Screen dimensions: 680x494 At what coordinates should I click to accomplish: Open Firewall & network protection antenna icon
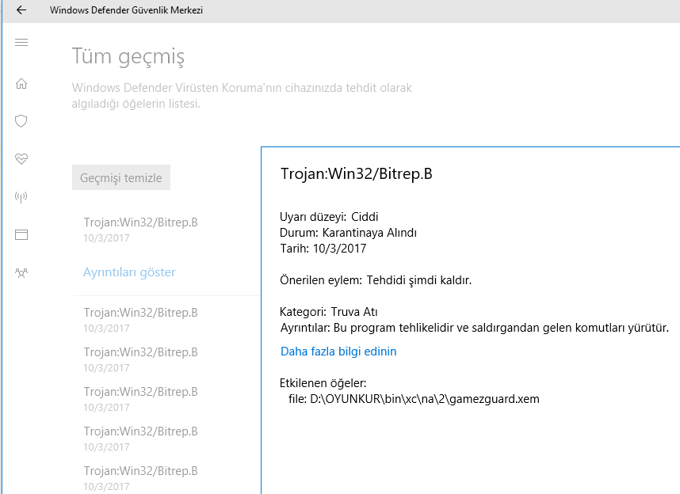(x=21, y=197)
